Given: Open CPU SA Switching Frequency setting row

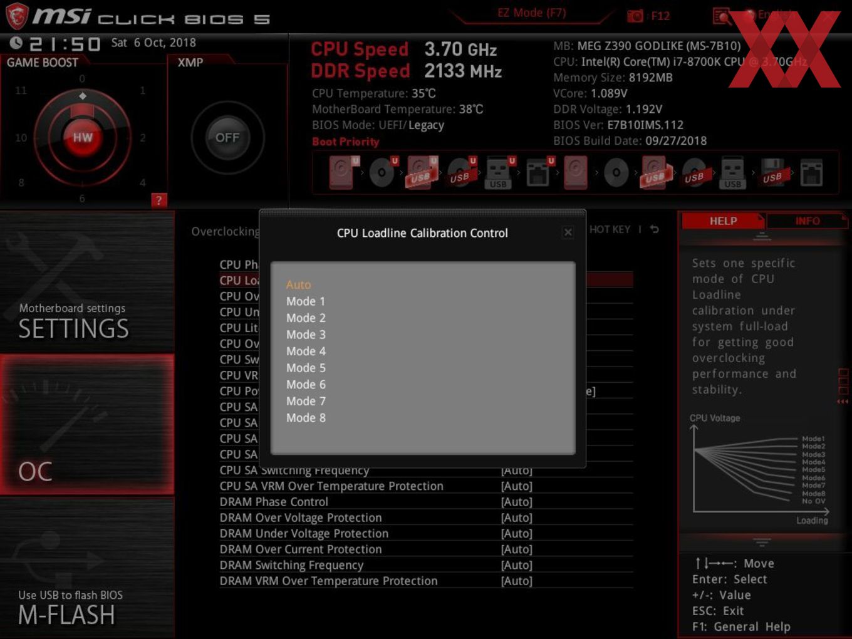Looking at the screenshot, I should (426, 470).
